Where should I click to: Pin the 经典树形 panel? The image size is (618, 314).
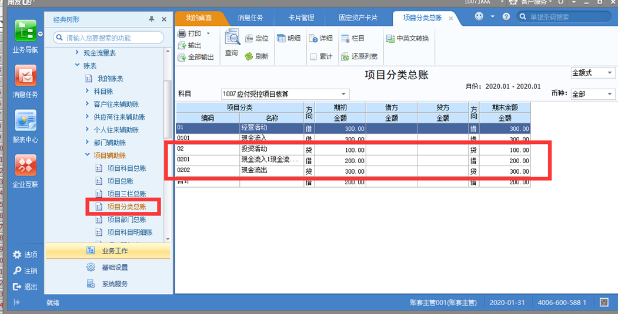pyautogui.click(x=151, y=19)
